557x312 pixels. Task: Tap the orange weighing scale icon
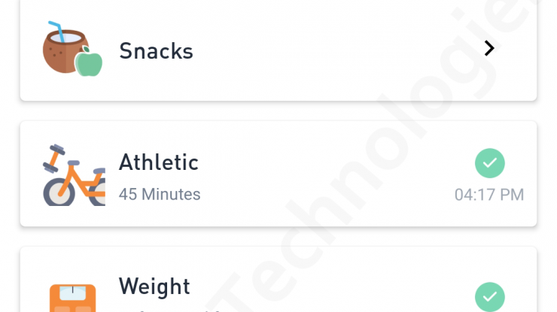click(73, 298)
